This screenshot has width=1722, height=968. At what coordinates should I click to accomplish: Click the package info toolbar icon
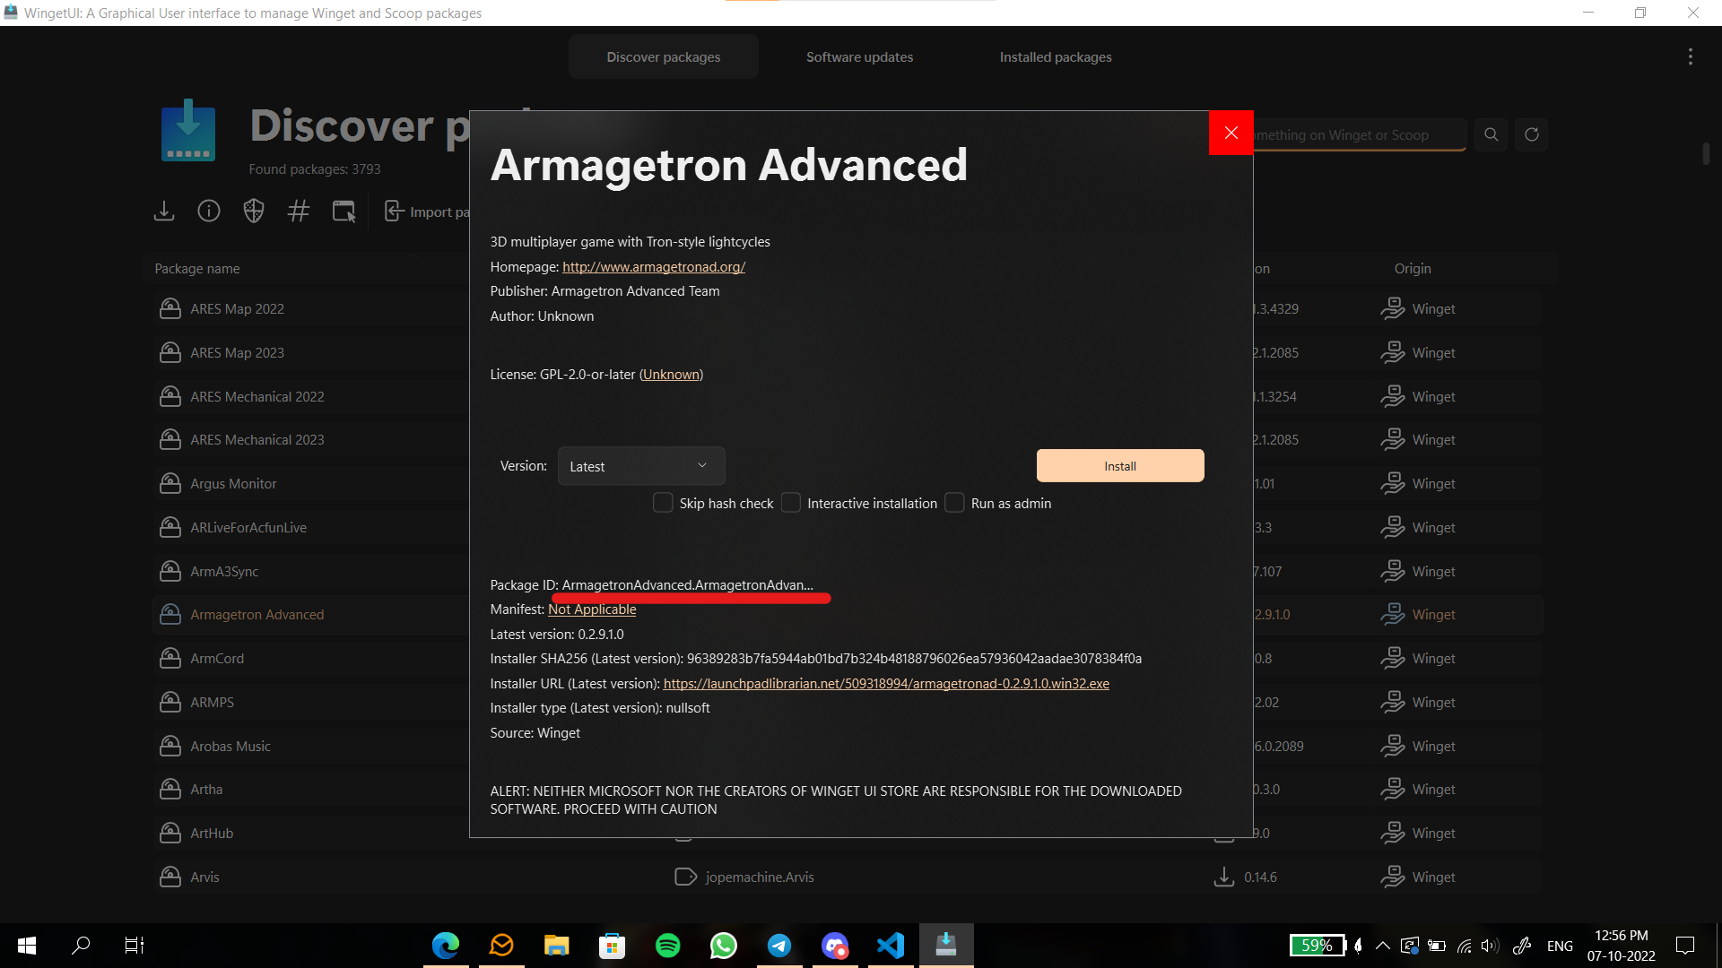[x=209, y=212]
